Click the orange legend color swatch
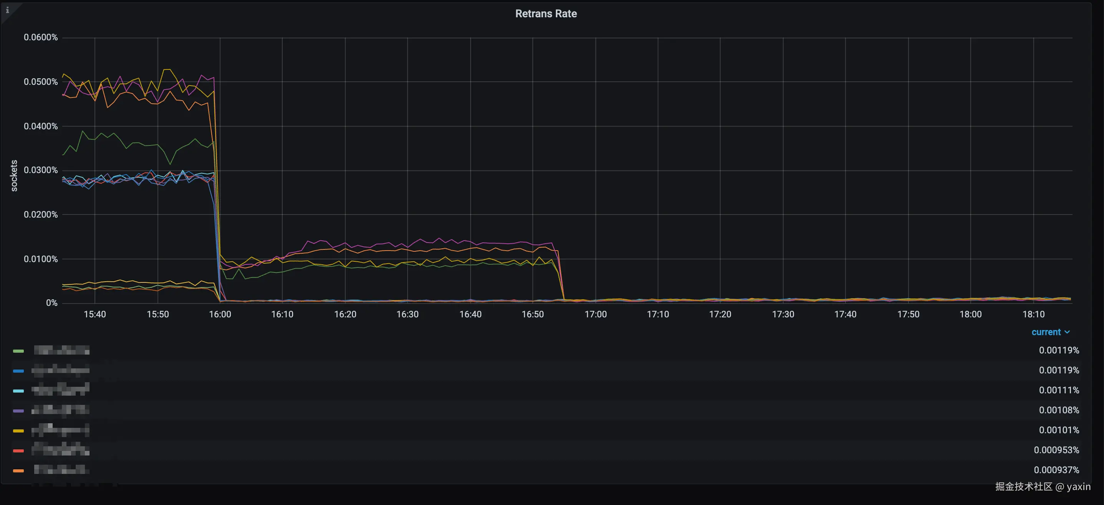 18,470
